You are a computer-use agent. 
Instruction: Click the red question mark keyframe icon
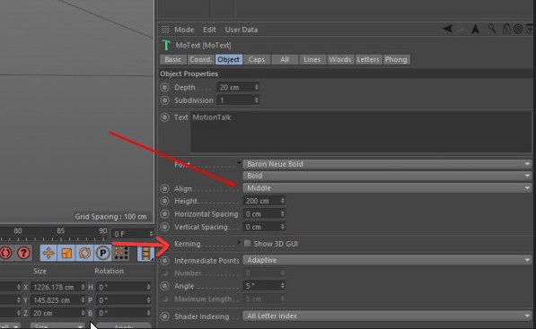tap(23, 253)
